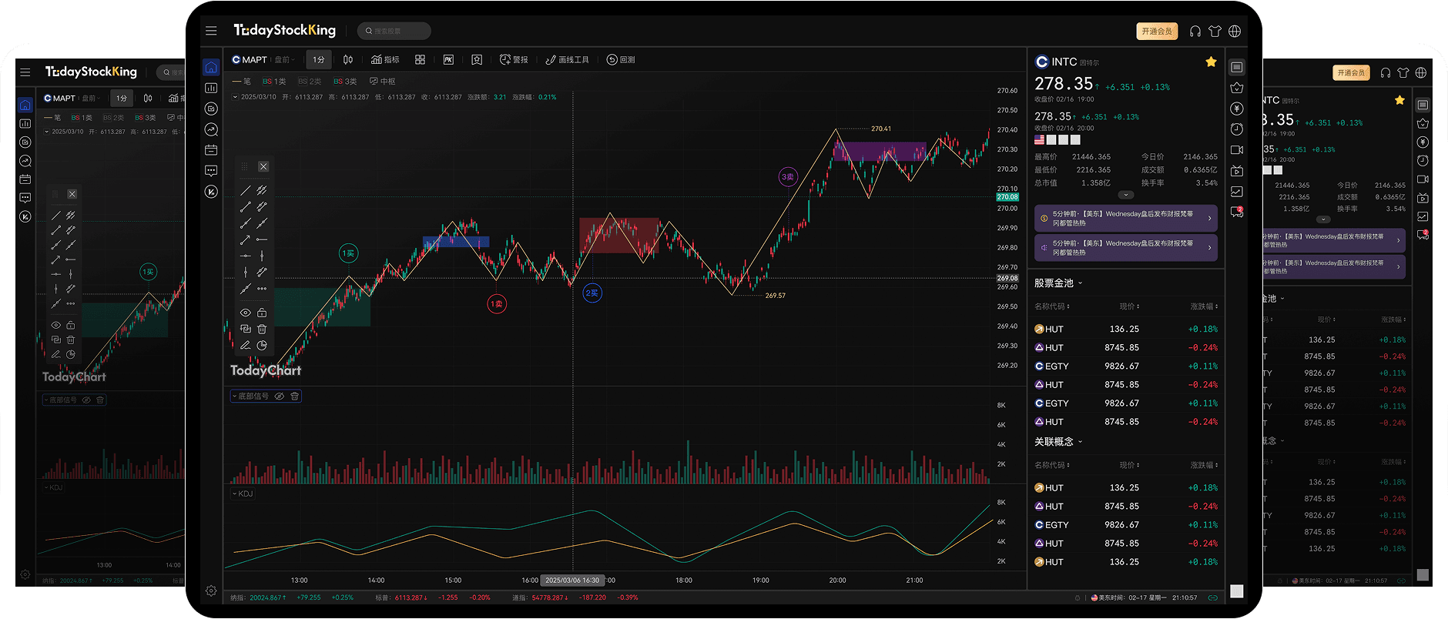Image resolution: width=1448 pixels, height=619 pixels.
Task: Open the video camera icon in right sidebar
Action: [1237, 150]
